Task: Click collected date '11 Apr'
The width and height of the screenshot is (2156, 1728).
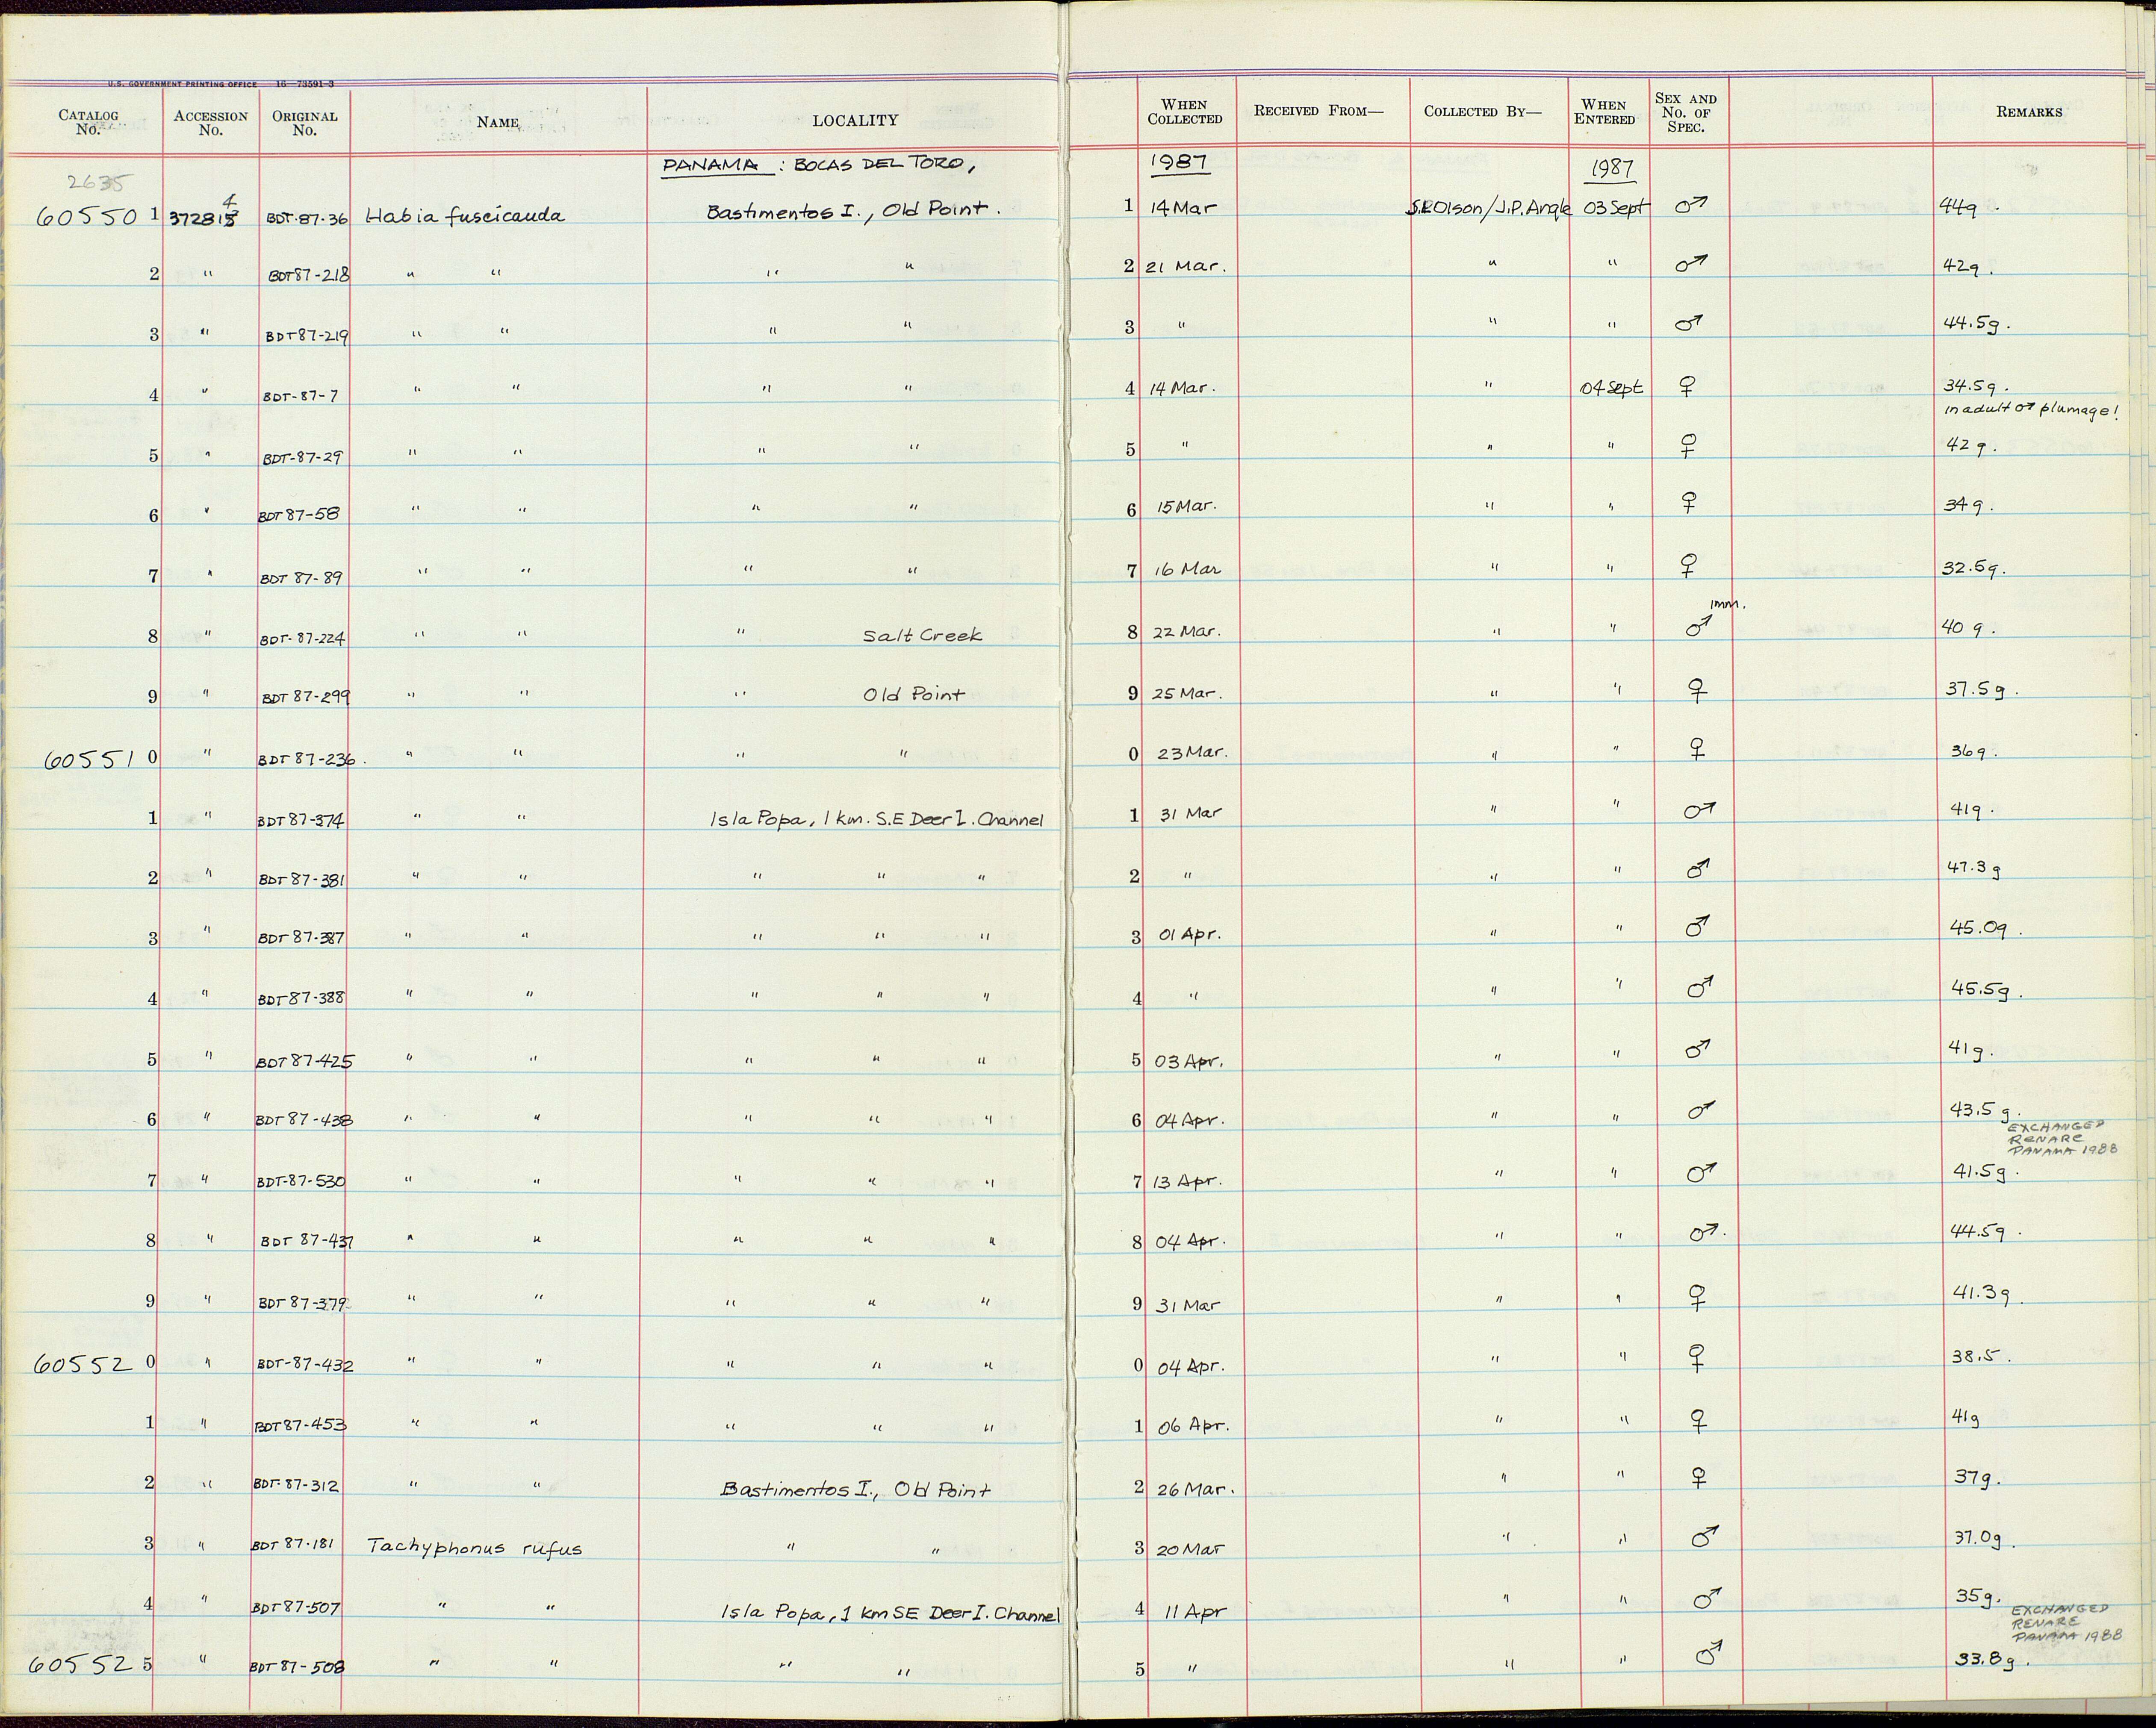Action: [x=1193, y=1612]
